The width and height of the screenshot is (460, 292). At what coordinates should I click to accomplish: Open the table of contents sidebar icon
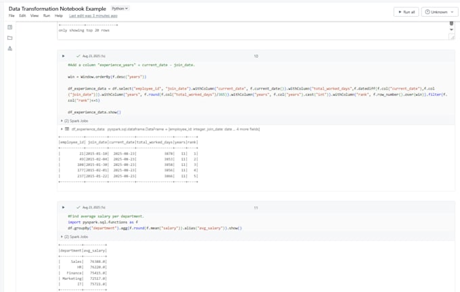[10, 27]
